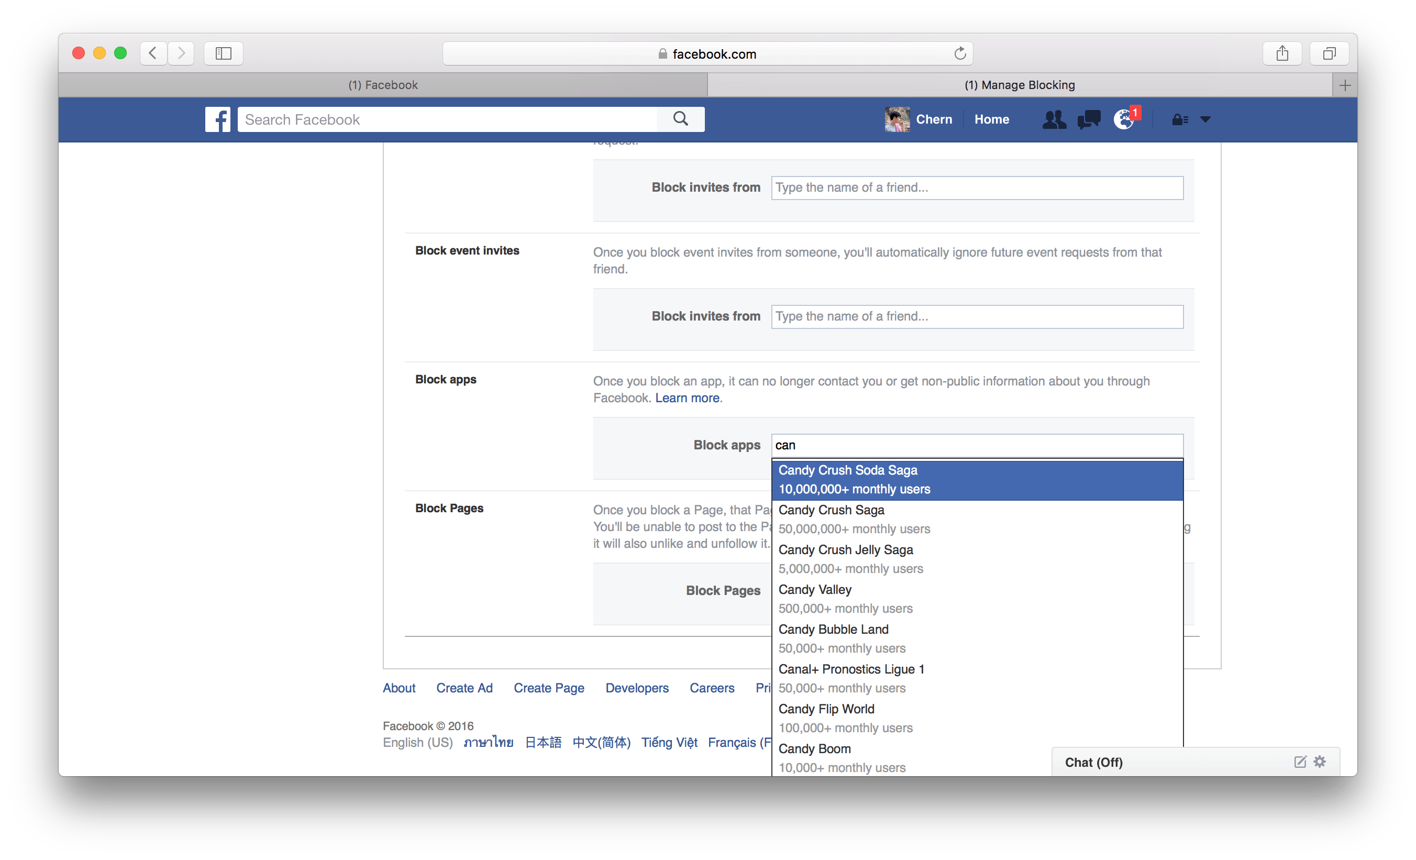1416x860 pixels.
Task: Add a new tab plus button
Action: tap(1345, 85)
